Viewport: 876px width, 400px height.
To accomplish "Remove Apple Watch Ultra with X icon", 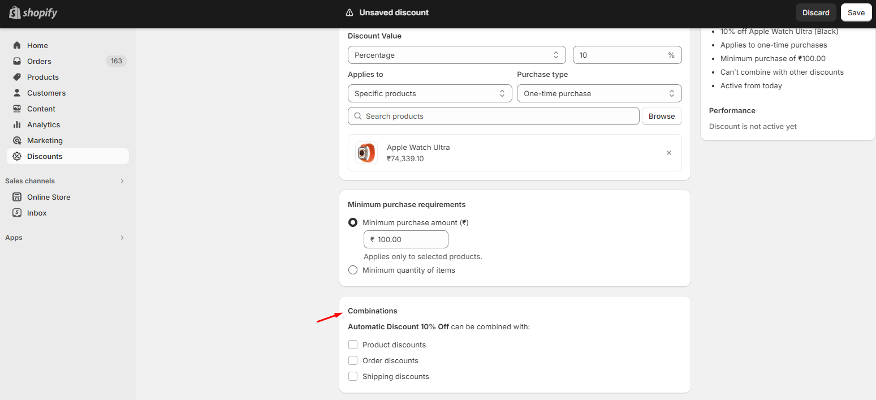I will (x=669, y=153).
